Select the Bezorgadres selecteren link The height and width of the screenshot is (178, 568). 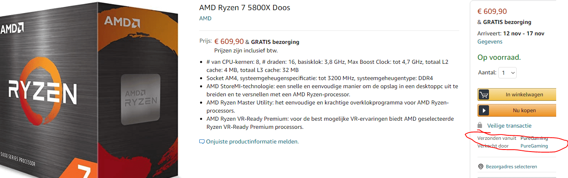(512, 167)
